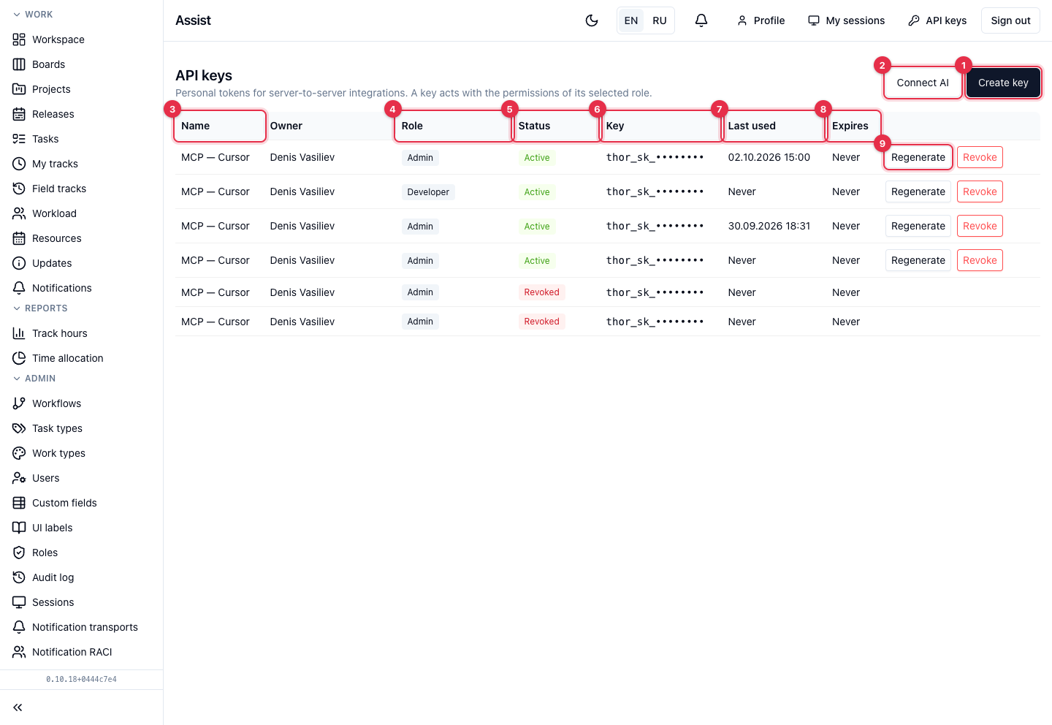The image size is (1052, 725).
Task: Click the Time allocation pie icon
Action: pyautogui.click(x=19, y=358)
